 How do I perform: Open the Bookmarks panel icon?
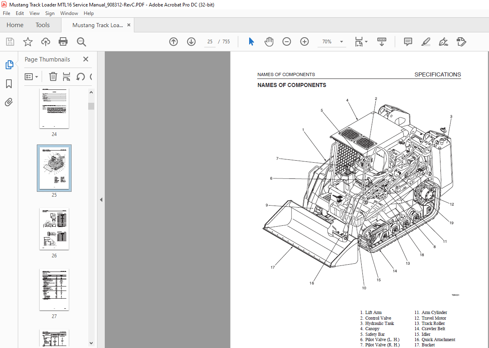pyautogui.click(x=9, y=84)
